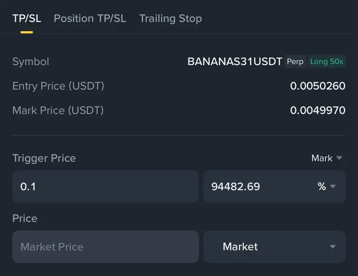Click the Mark Price (USDT) label
Screen dimensions: 358x276
[x=58, y=110]
